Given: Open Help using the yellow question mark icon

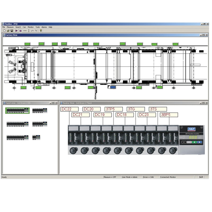Looking at the screenshot, I should point(41,30).
